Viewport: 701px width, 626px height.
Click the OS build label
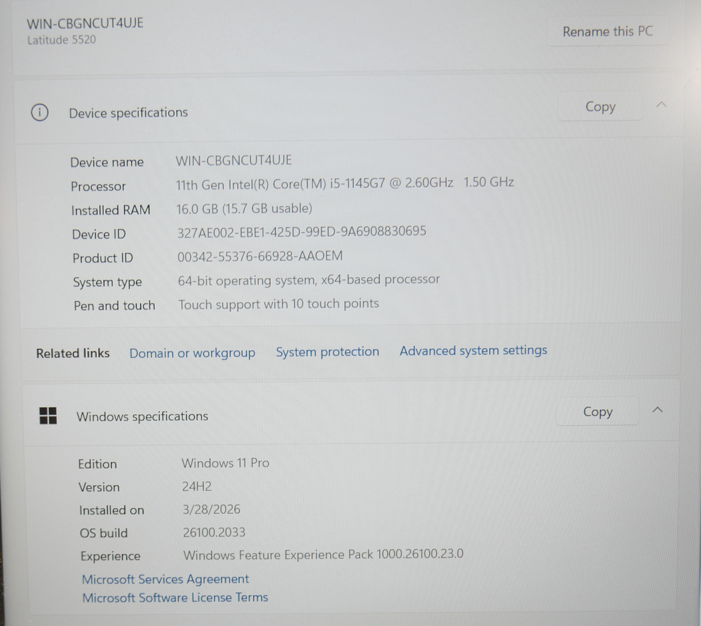(103, 533)
